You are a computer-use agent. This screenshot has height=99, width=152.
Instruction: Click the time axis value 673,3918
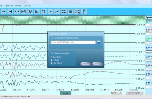[x=60, y=90]
